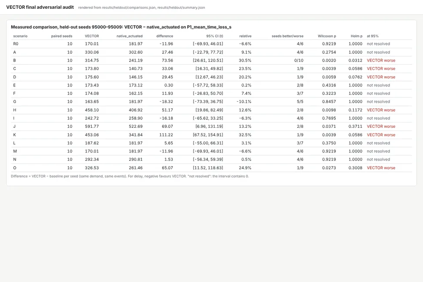Select the scenario K row label
Screen dimensions: 423x282
(15, 135)
